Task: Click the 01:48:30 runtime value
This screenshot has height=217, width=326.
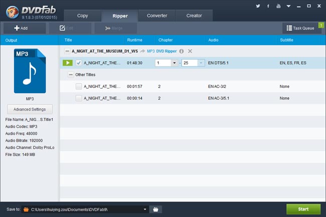Action: point(135,63)
